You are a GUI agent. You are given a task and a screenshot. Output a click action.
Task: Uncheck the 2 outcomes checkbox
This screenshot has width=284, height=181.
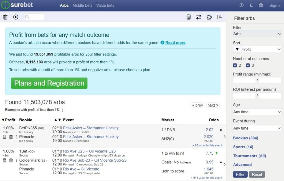(235, 66)
